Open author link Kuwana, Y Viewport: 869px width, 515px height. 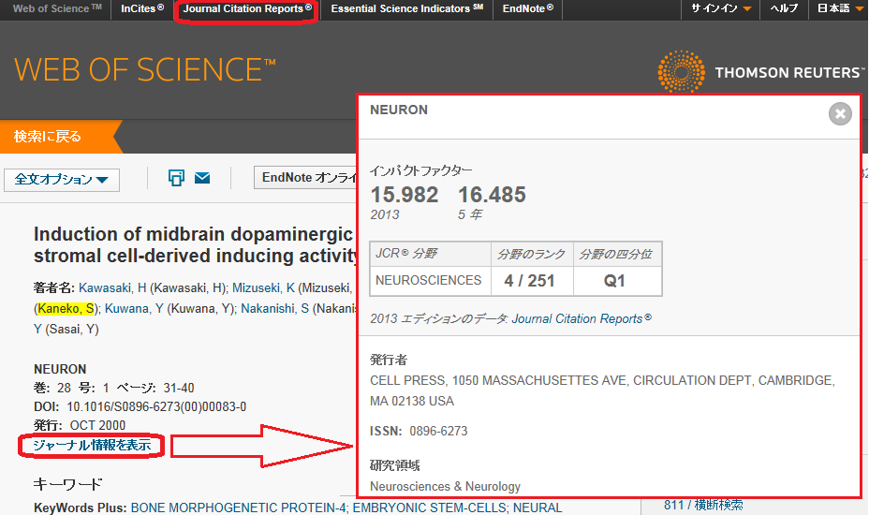tap(134, 308)
